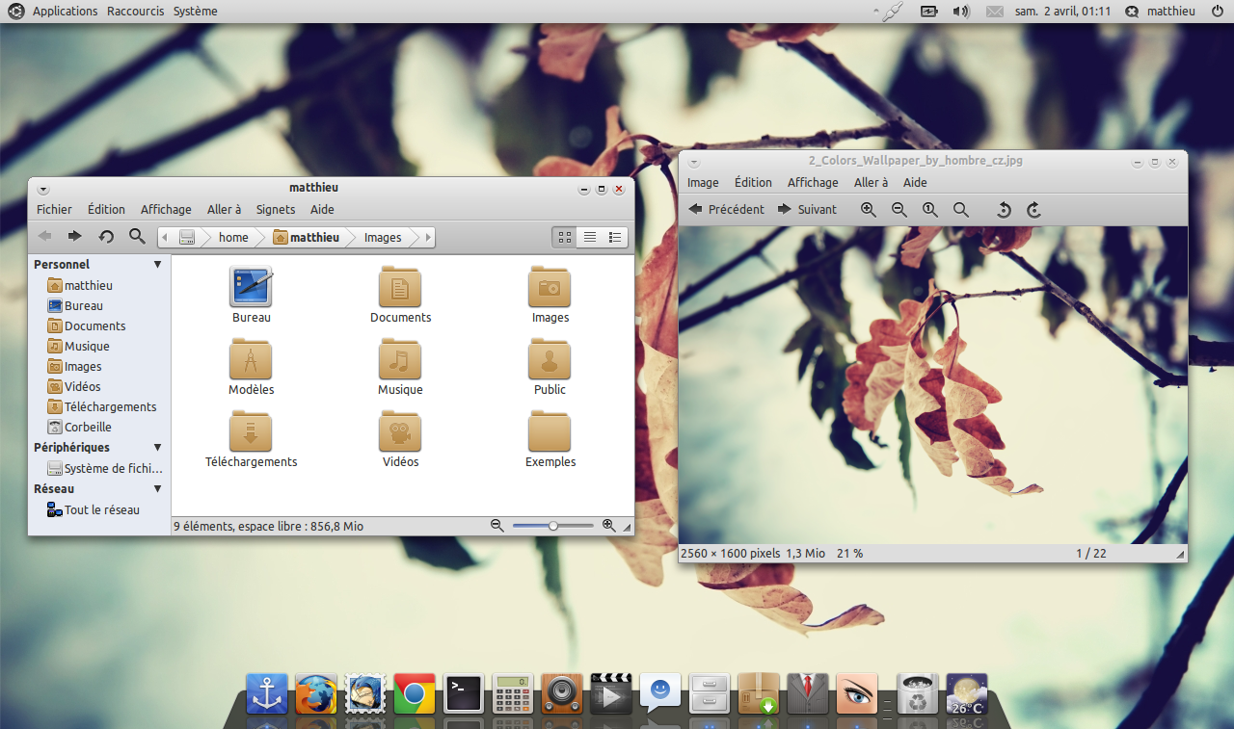Rotate the image counterclockwise
This screenshot has width=1234, height=729.
click(1003, 210)
